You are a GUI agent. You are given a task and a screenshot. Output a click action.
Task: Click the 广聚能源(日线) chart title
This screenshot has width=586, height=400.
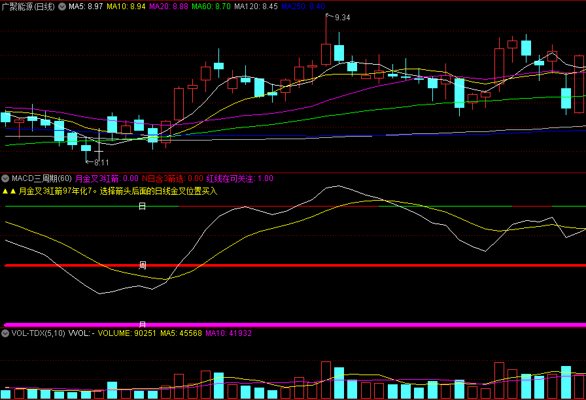[28, 7]
